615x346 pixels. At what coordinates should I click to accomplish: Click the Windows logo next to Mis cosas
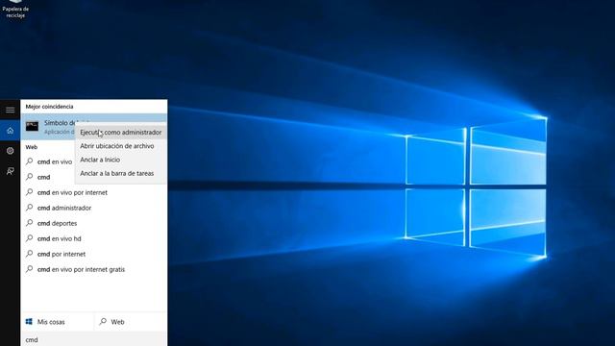[29, 322]
